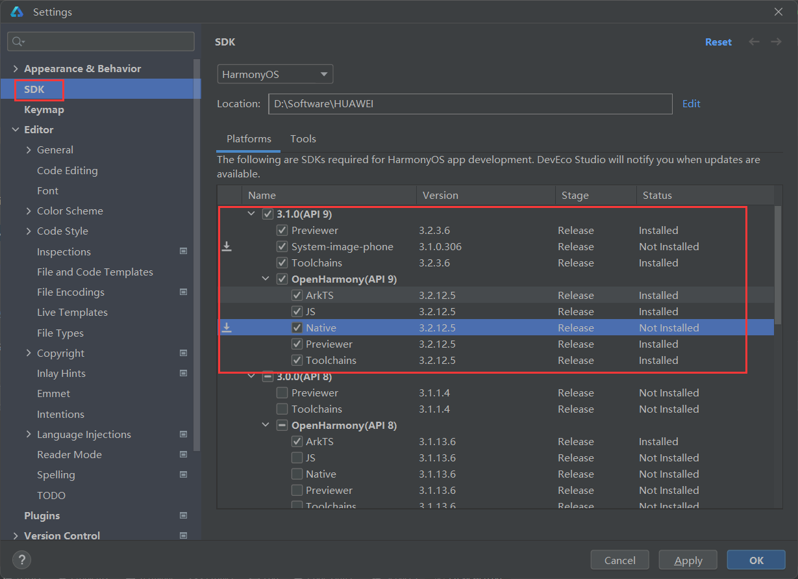Toggle the Native 3.2.12.5 checkbox
The image size is (798, 579).
(297, 328)
